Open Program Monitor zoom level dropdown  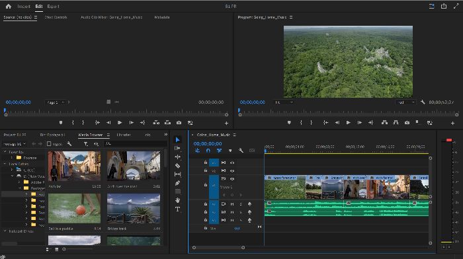284,102
